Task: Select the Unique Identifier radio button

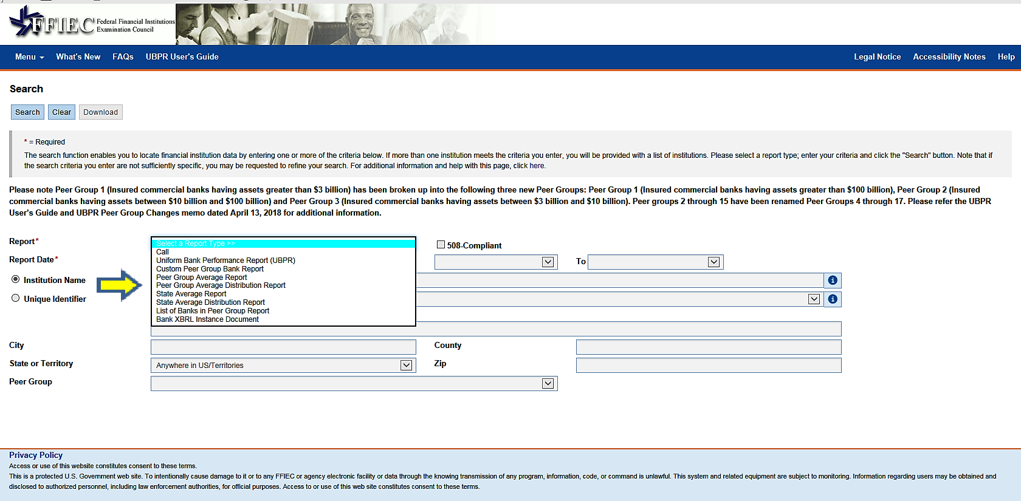Action: 16,298
